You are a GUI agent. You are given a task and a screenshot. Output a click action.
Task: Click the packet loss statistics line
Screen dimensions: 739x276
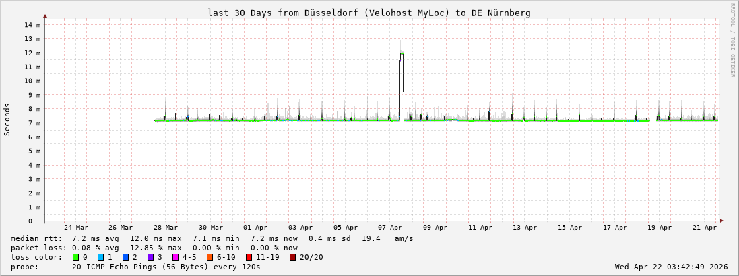click(x=154, y=248)
